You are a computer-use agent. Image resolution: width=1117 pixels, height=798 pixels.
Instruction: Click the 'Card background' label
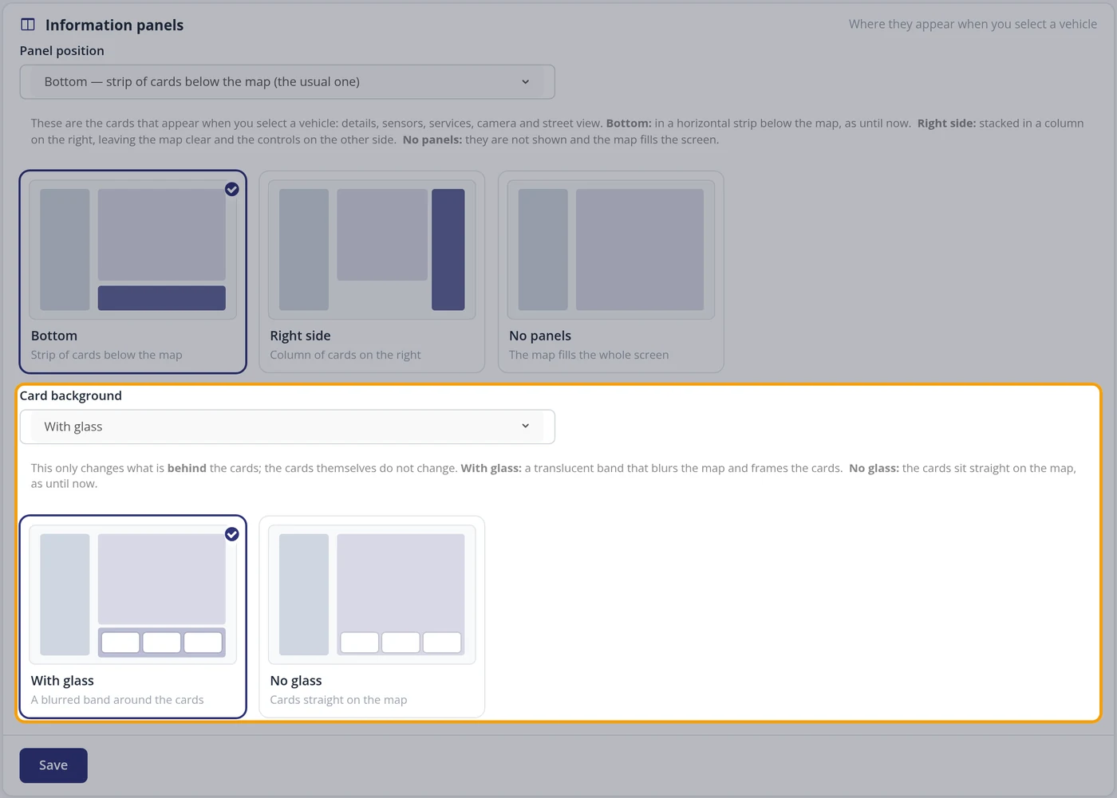tap(71, 395)
